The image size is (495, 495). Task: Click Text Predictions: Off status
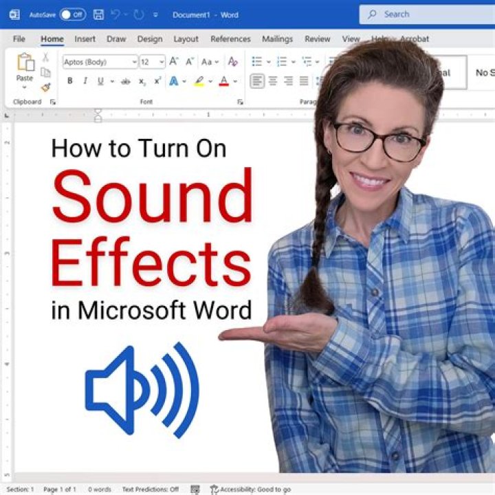coord(151,489)
